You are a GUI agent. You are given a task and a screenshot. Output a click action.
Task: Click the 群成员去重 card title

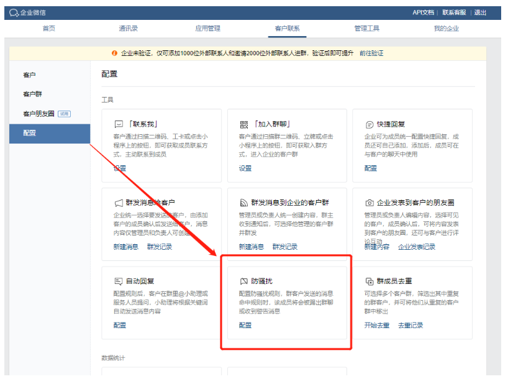point(394,281)
